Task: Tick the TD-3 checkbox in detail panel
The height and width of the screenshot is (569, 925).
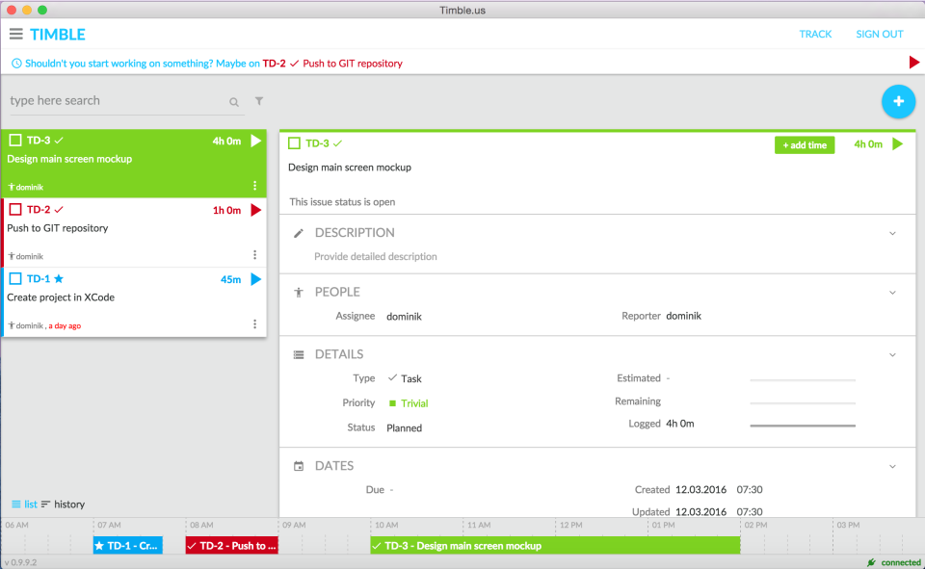Action: (x=294, y=143)
